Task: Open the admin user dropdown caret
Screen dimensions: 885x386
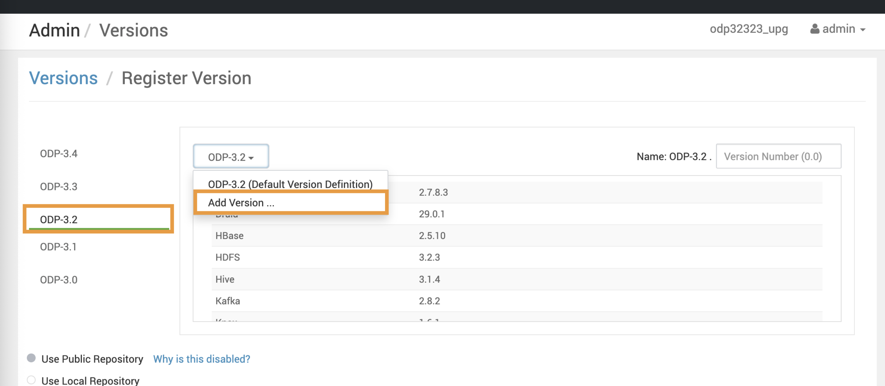Action: 863,30
